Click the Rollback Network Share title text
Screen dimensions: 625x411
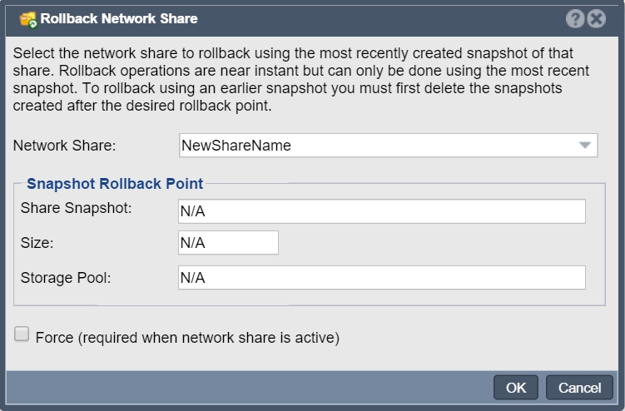tap(119, 19)
